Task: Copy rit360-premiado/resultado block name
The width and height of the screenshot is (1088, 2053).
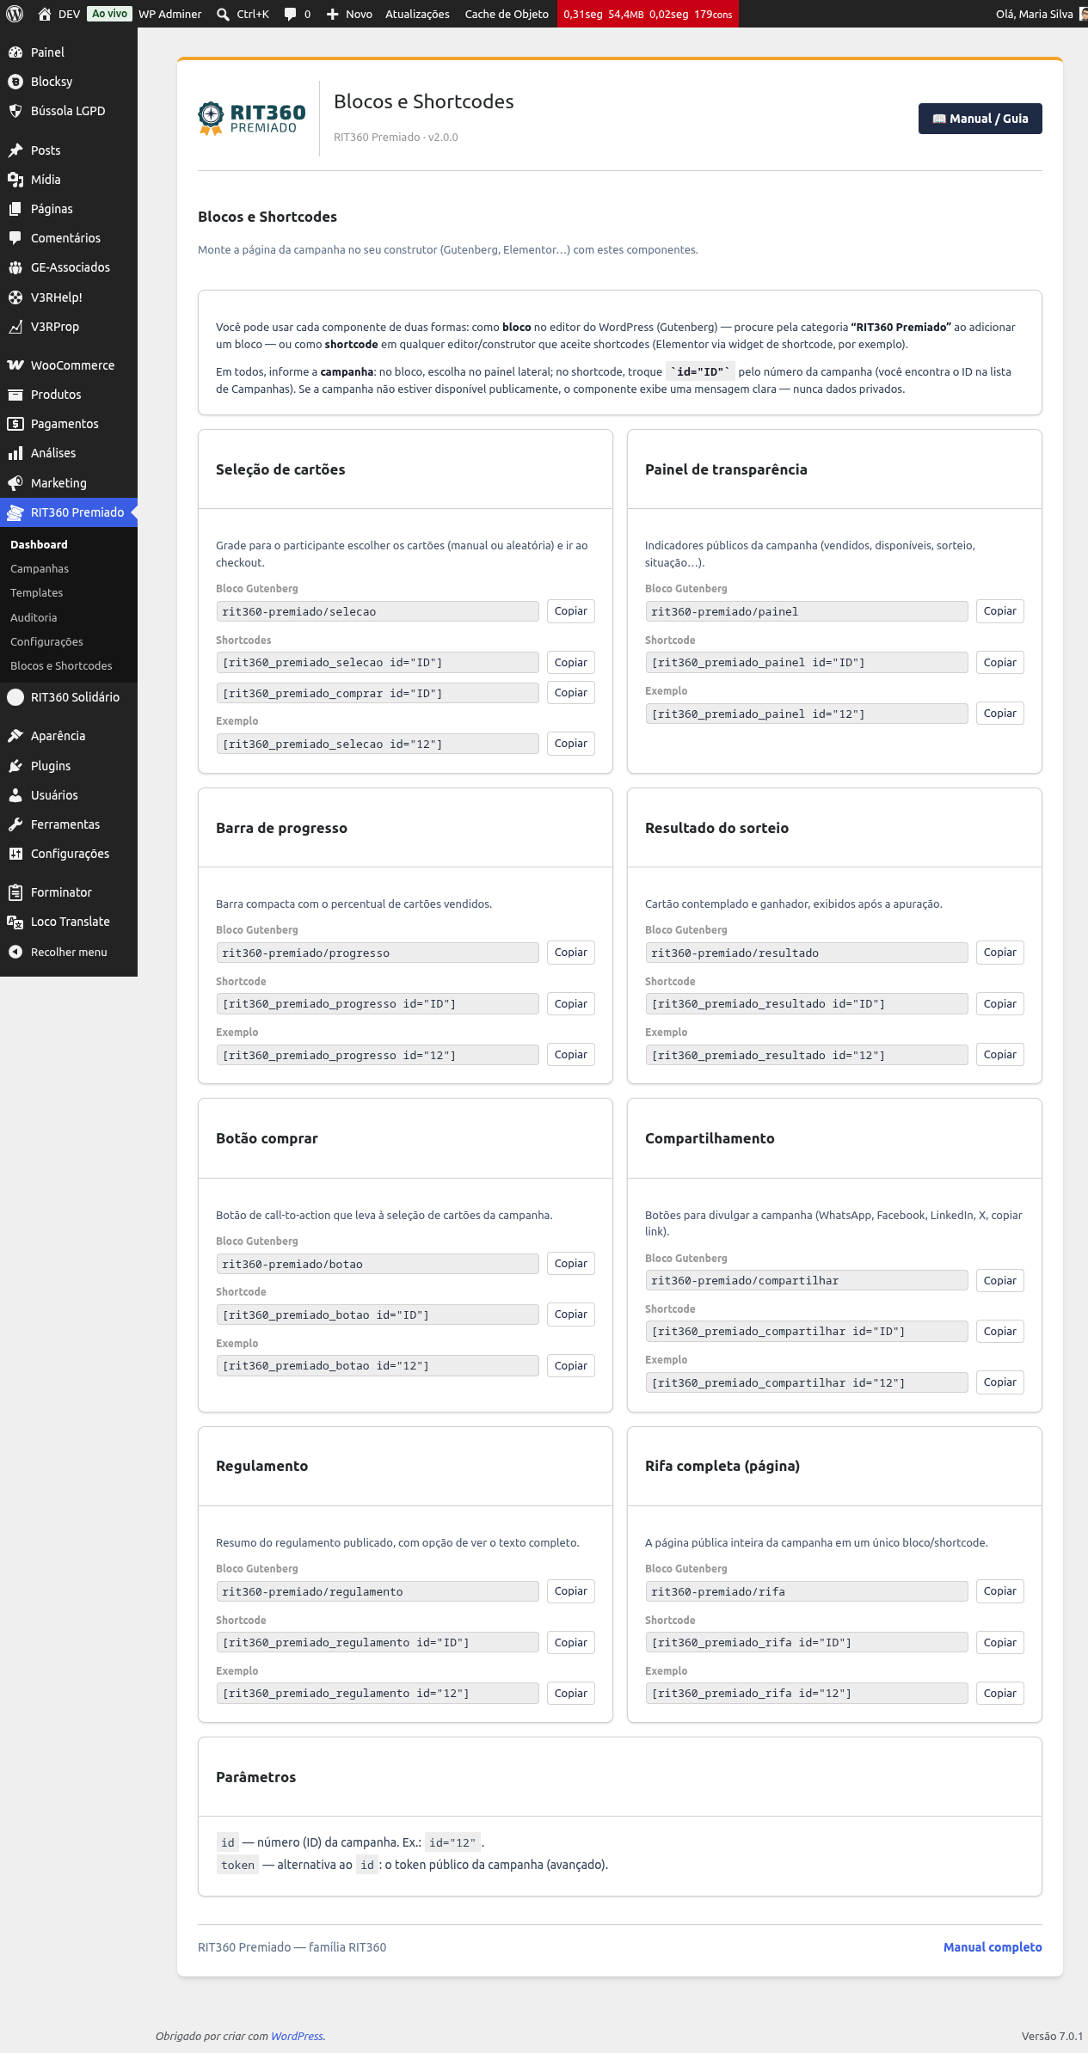Action: [1000, 953]
